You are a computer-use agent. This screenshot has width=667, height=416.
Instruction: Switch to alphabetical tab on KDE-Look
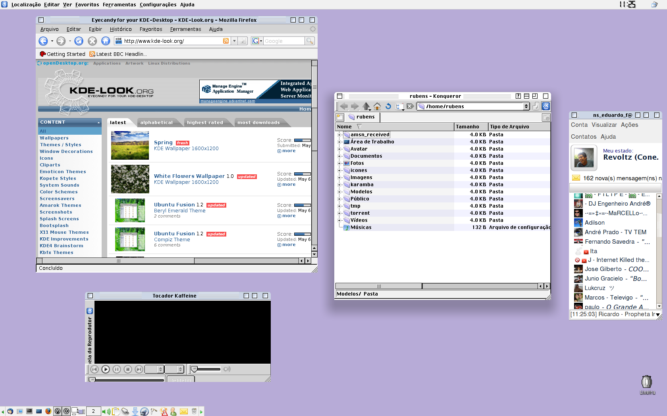tap(156, 122)
